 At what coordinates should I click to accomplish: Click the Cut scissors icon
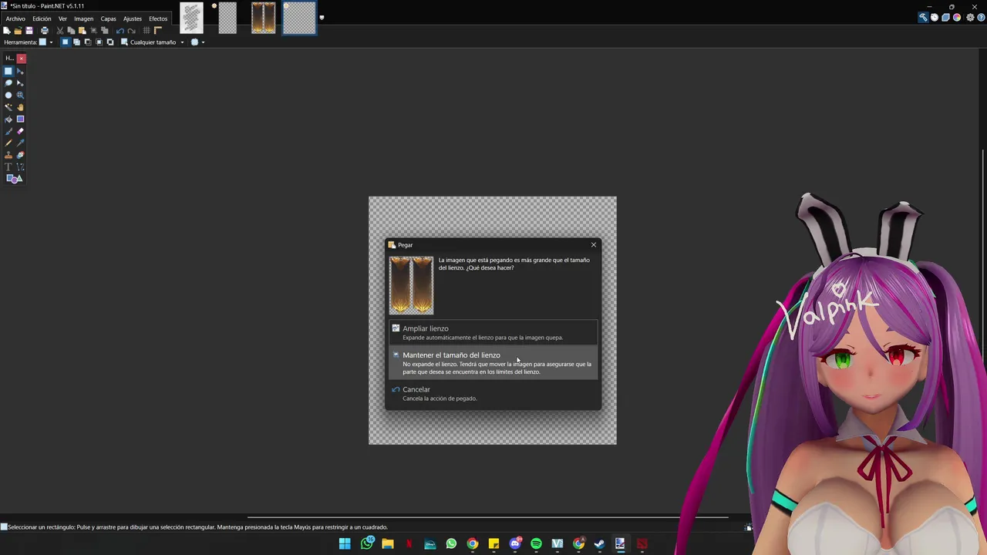click(x=60, y=31)
